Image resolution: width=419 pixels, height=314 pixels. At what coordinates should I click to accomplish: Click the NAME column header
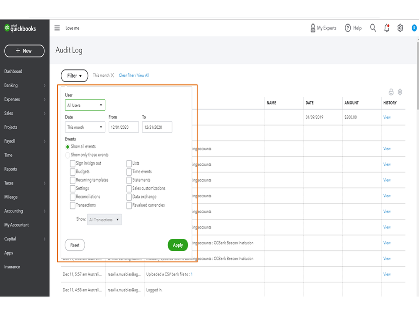coord(271,103)
